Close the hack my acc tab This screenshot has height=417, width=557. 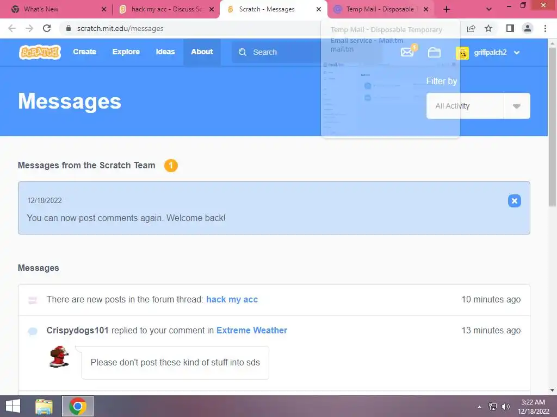(x=212, y=9)
